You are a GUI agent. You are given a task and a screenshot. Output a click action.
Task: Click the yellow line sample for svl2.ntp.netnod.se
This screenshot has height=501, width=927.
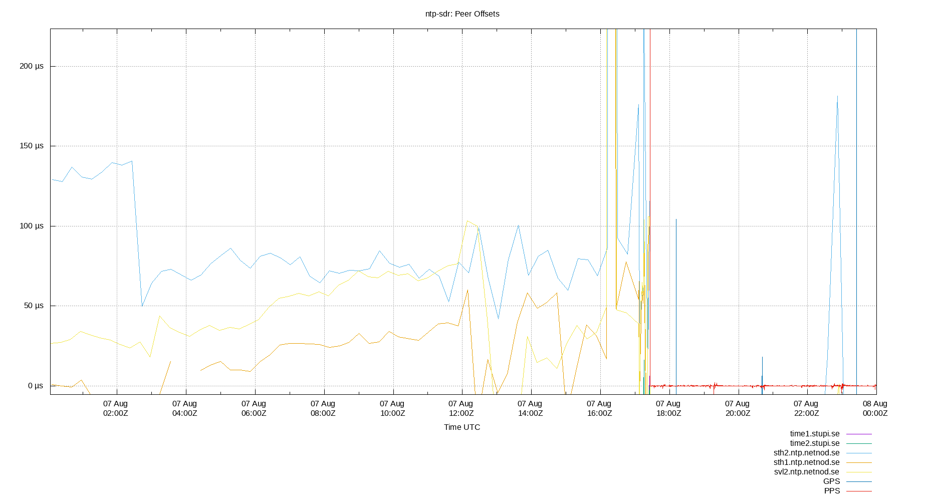coord(859,472)
